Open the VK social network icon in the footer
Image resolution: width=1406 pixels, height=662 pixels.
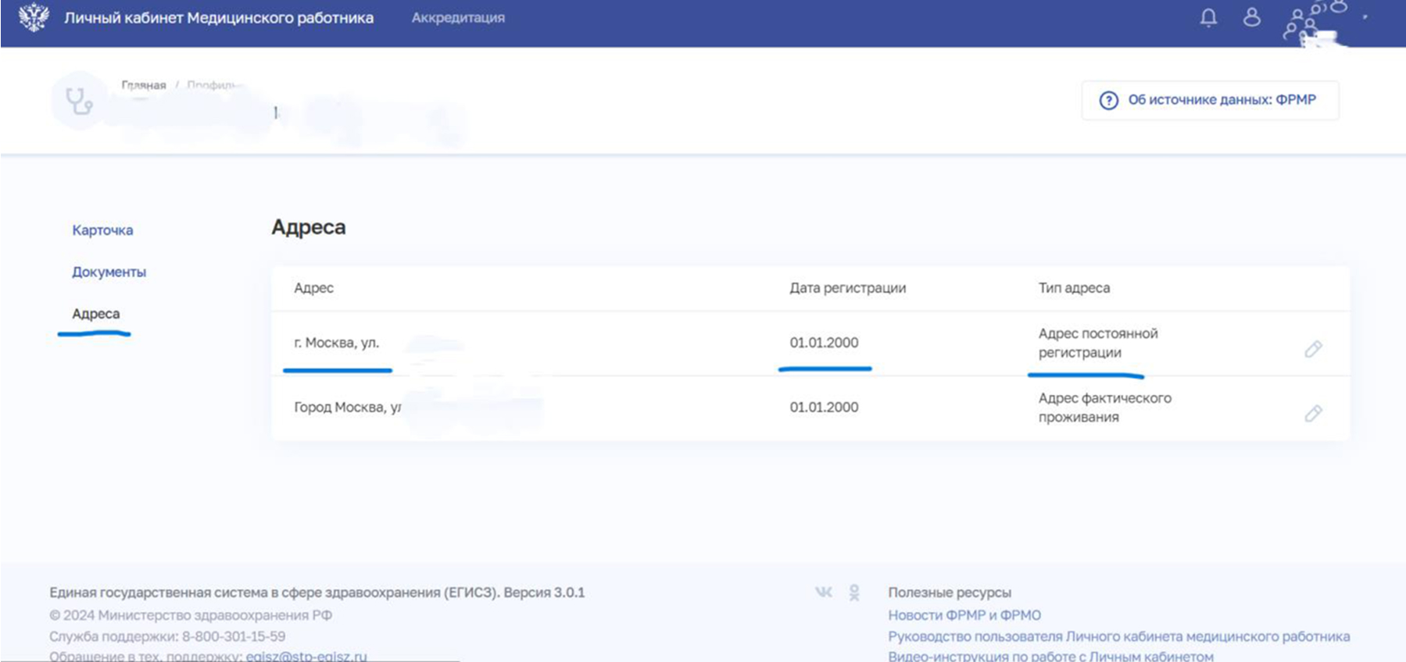coord(824,592)
